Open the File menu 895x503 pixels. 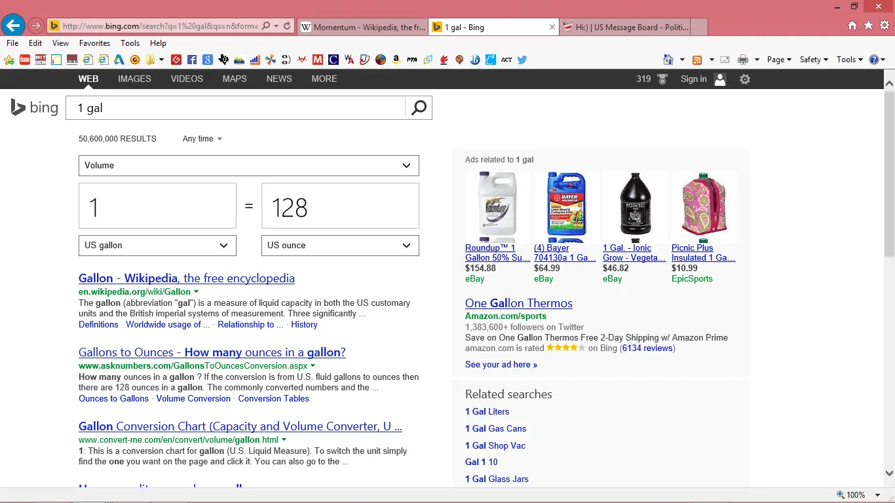coord(12,43)
